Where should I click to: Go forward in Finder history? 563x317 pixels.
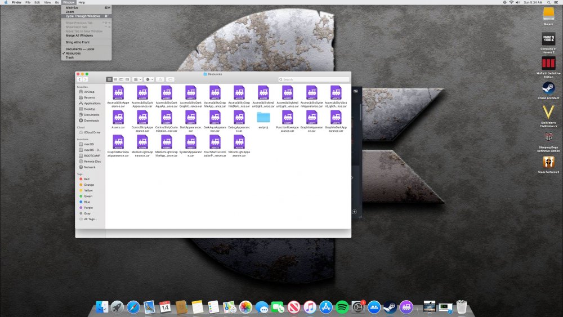pyautogui.click(x=85, y=79)
